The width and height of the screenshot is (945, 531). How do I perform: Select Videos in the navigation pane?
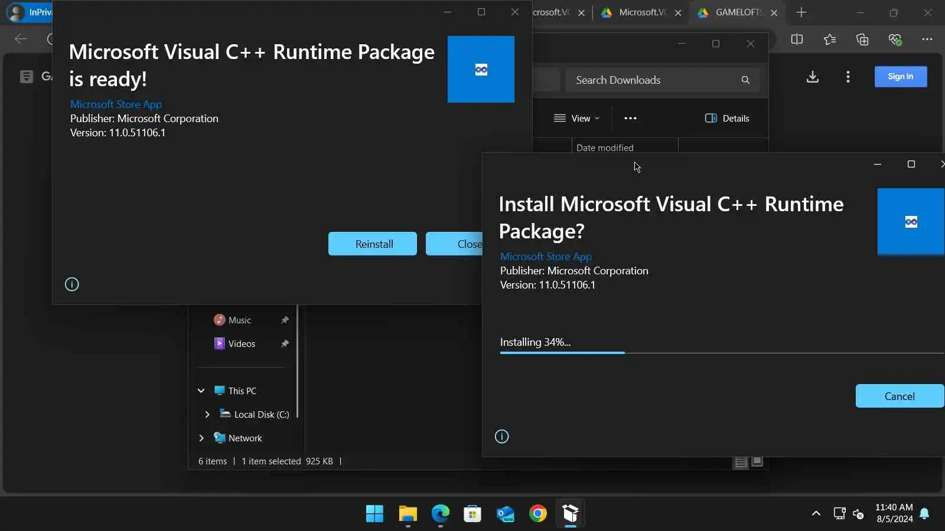[x=242, y=343]
